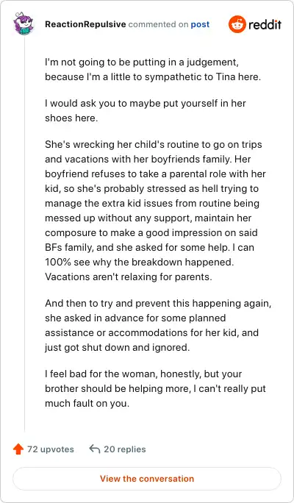
Task: Click the sentence "Vacations aren't relaxing for parents."
Action: (x=128, y=277)
